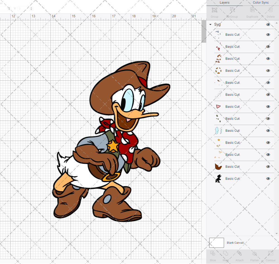The height and width of the screenshot is (264, 279).
Task: Click the 'Svg' group name
Action: (x=217, y=24)
